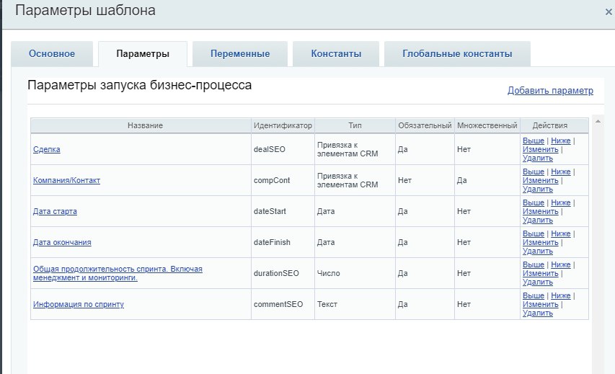Click Изменить for durationSEO row

click(539, 273)
